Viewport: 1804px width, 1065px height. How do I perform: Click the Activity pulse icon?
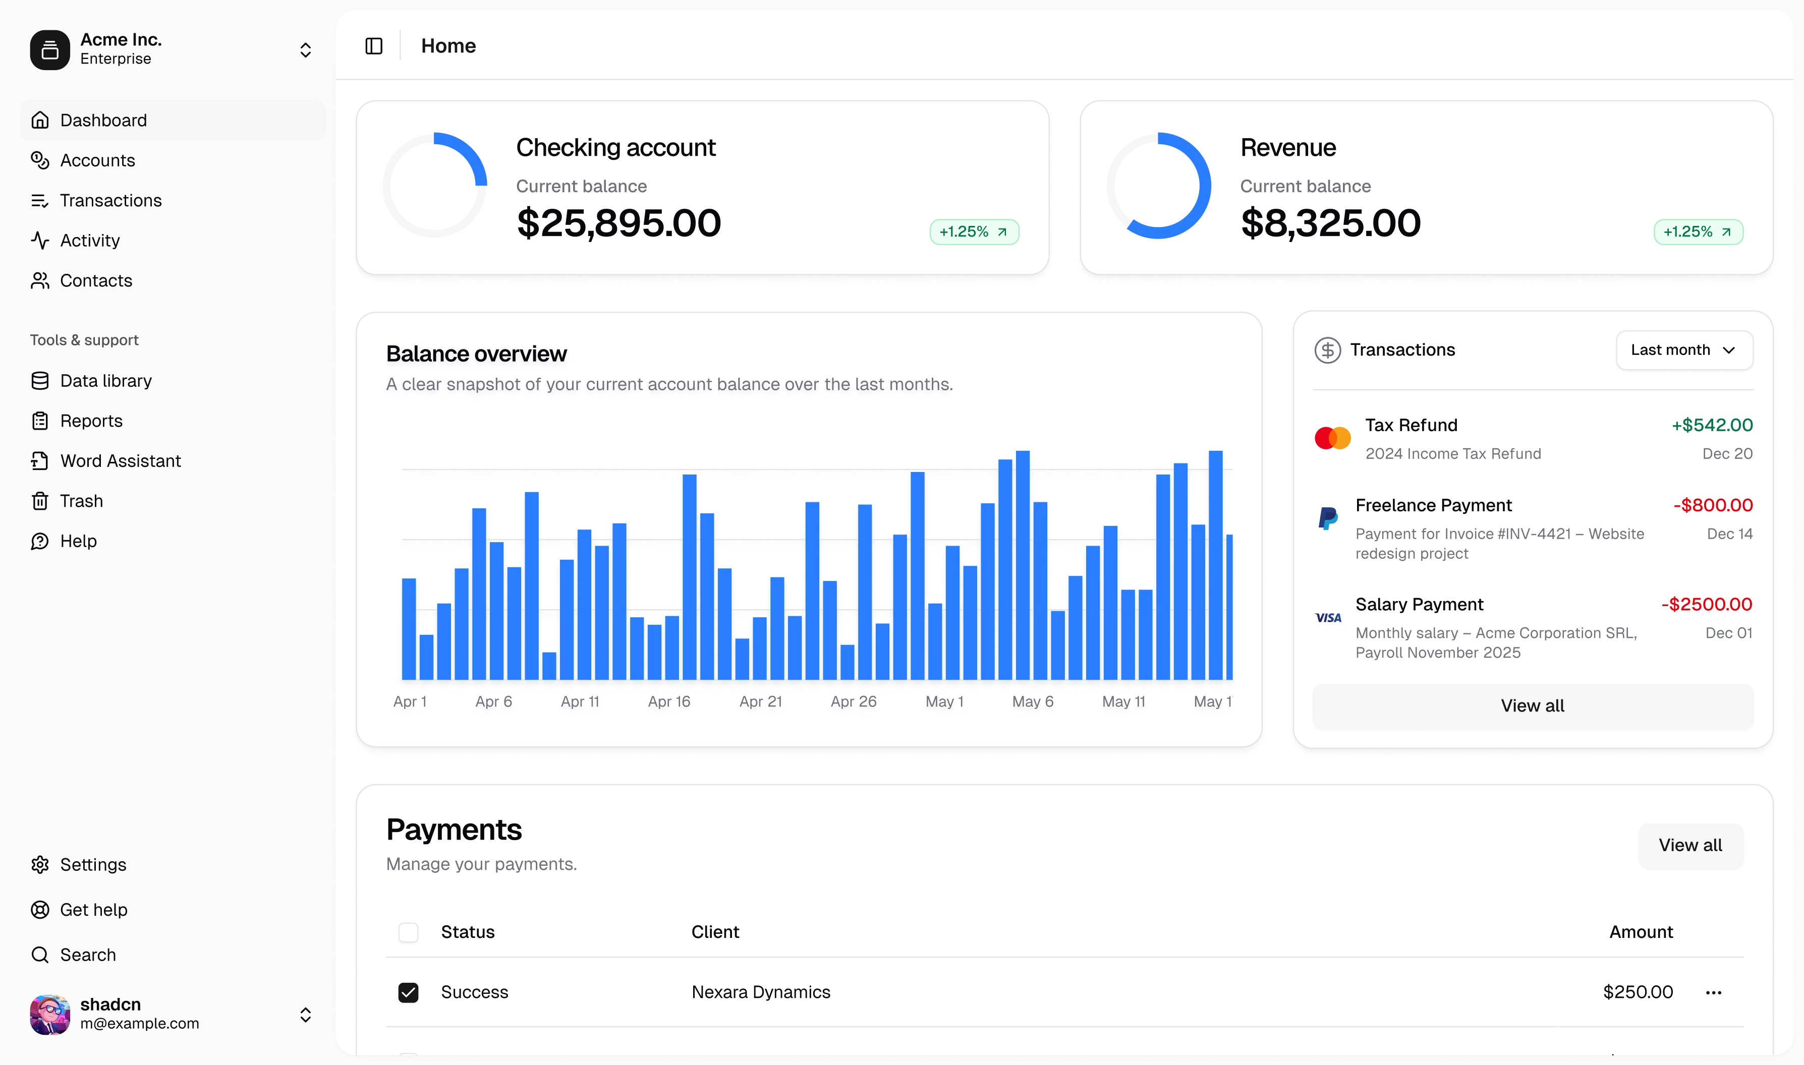(x=40, y=241)
